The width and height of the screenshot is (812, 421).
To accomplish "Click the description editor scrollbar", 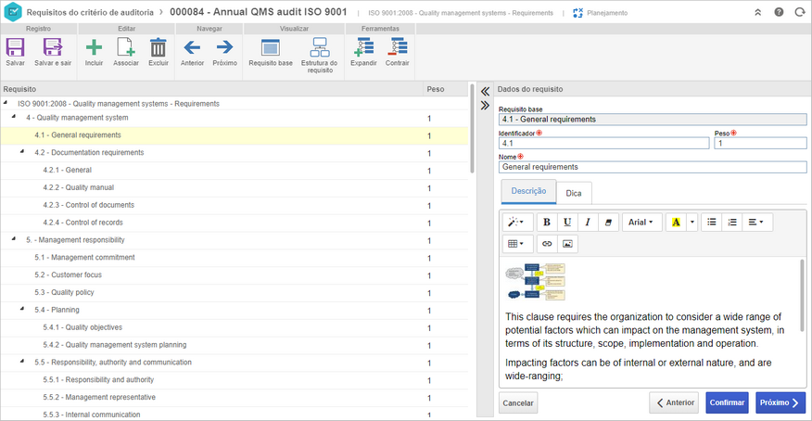I will point(802,295).
